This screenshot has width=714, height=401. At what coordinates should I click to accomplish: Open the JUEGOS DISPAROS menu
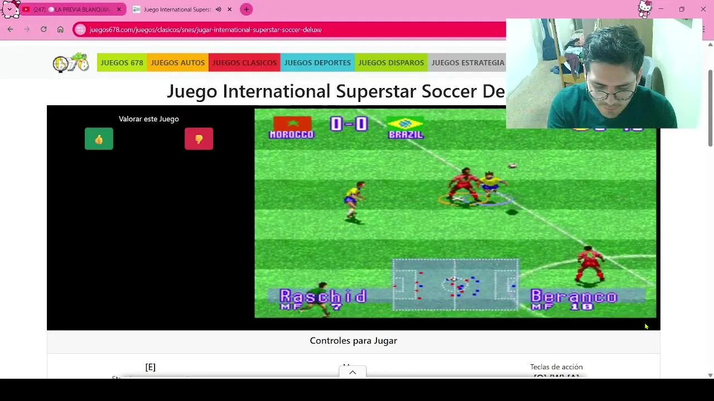click(391, 62)
